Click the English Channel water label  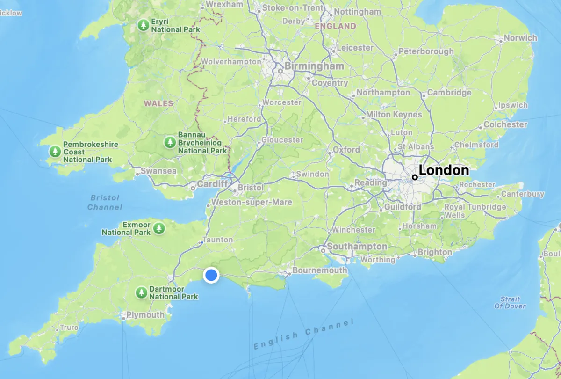[304, 335]
